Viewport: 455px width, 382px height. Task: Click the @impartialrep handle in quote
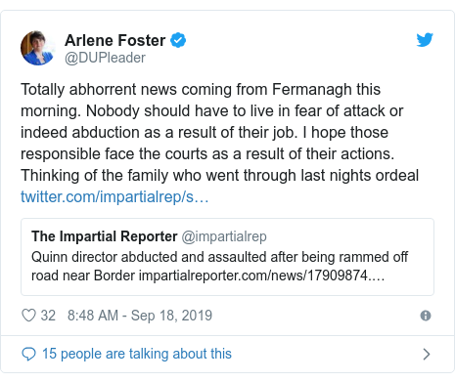coord(224,236)
